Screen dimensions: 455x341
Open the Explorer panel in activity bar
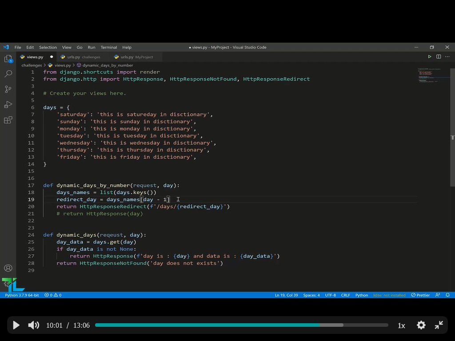point(8,59)
